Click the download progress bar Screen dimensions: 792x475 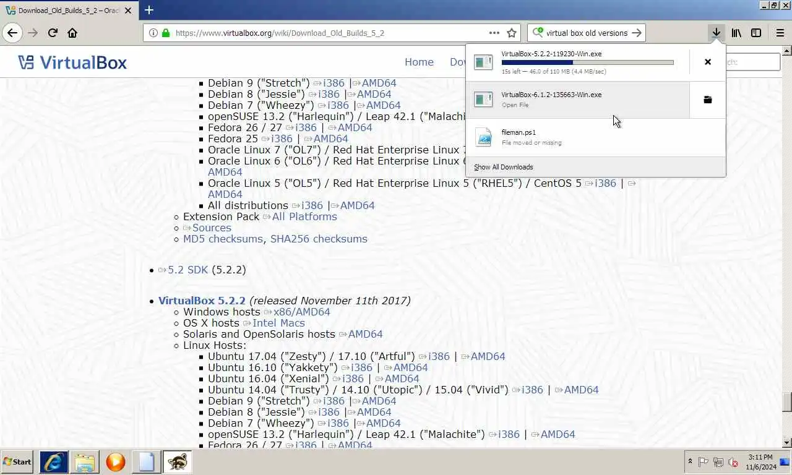click(587, 62)
